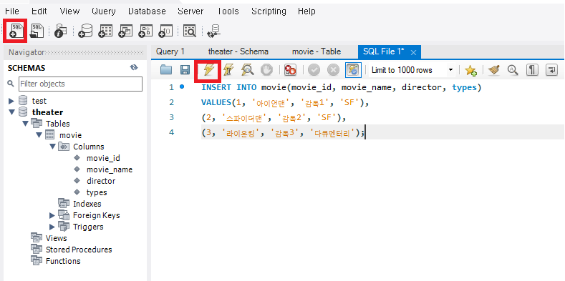
Task: Open the File menu
Action: (x=12, y=11)
